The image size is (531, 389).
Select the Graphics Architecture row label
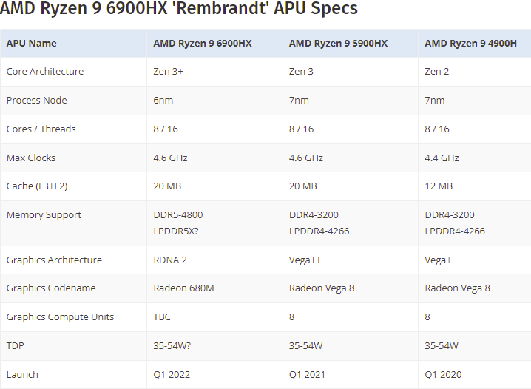pos(55,260)
